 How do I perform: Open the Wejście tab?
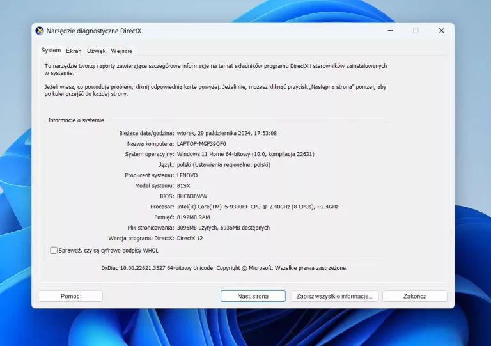(121, 51)
